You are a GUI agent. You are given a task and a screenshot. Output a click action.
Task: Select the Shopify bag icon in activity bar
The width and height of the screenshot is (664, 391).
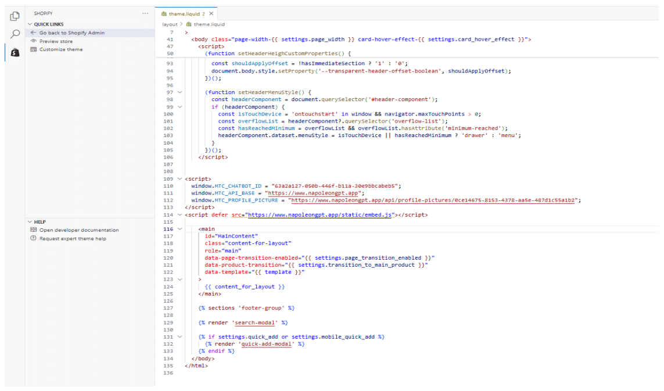tap(15, 52)
